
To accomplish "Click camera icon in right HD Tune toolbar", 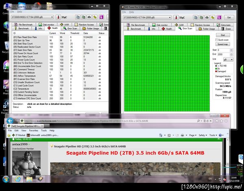I will 207,17.
